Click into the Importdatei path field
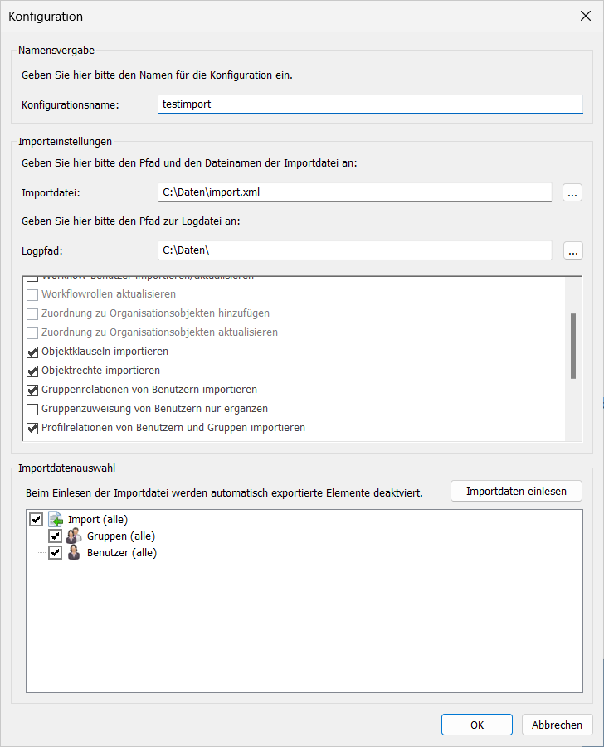The width and height of the screenshot is (604, 747). 354,192
